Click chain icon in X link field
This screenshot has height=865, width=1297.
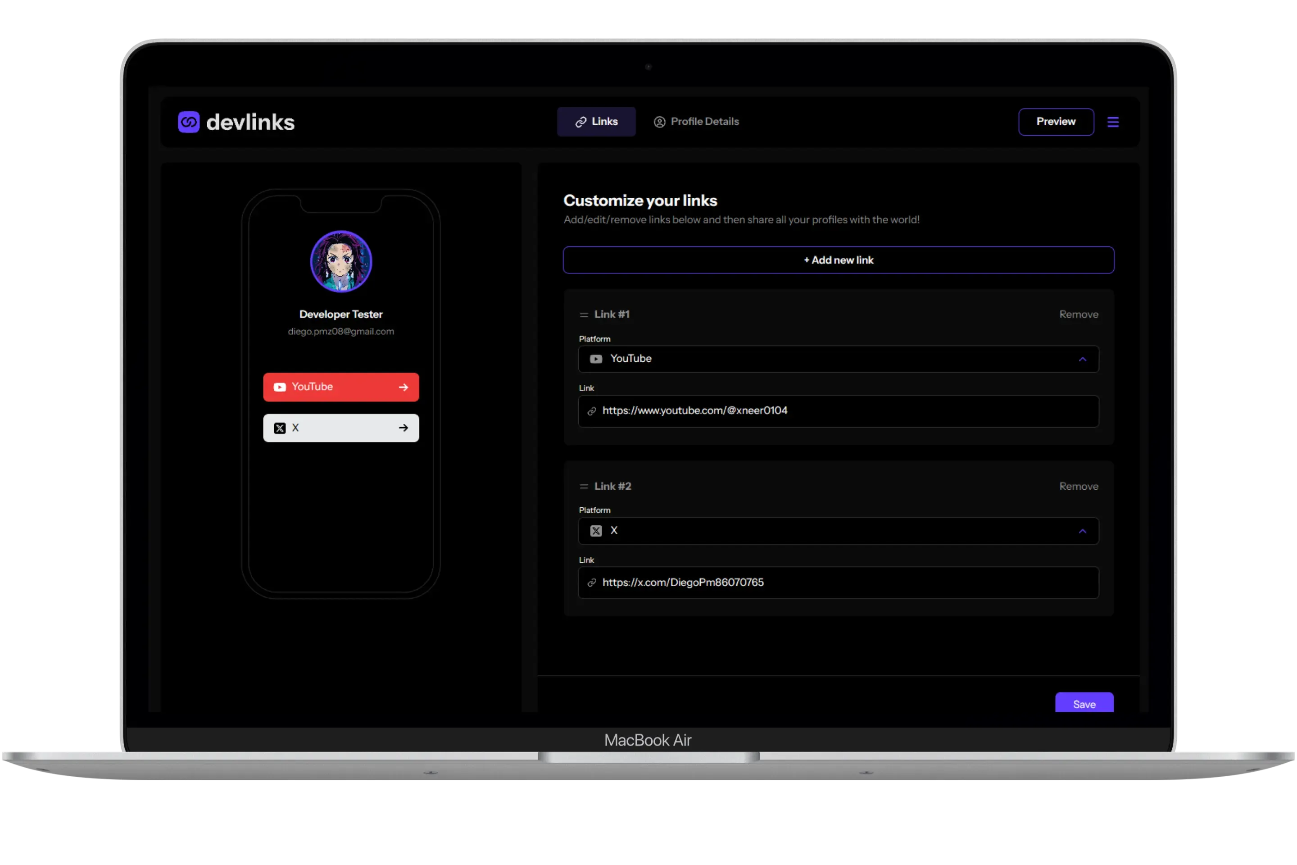coord(592,583)
